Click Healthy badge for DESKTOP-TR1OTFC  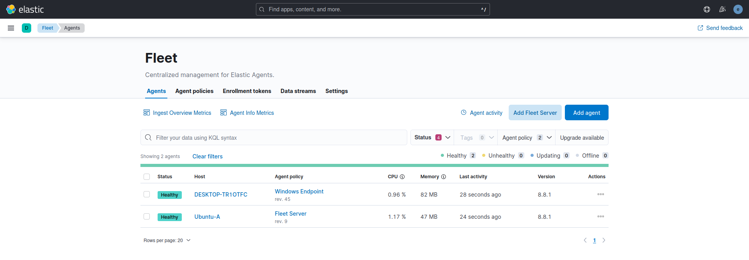click(x=170, y=195)
